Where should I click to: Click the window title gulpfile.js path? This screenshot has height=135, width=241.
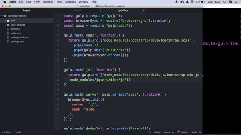103,6
